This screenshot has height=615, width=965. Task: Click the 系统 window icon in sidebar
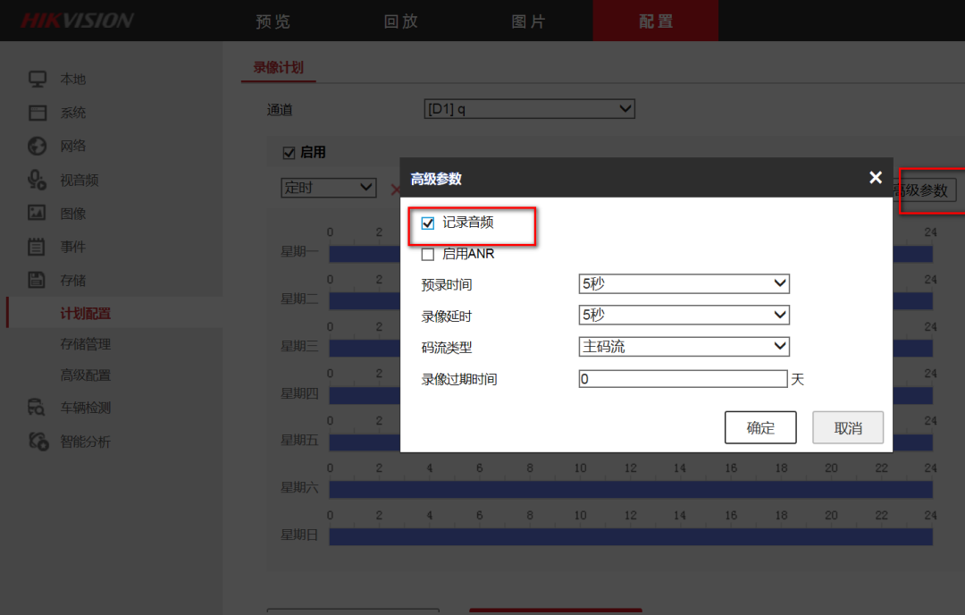[37, 113]
